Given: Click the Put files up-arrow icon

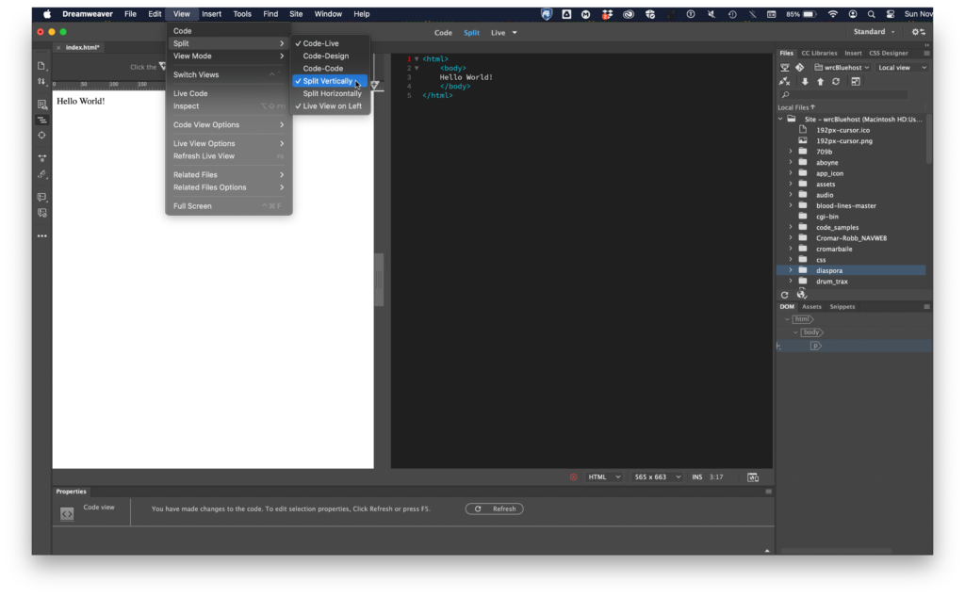Looking at the screenshot, I should [820, 82].
